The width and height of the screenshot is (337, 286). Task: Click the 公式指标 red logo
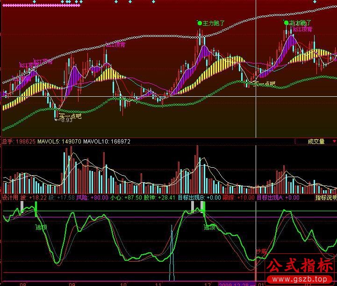298,267
